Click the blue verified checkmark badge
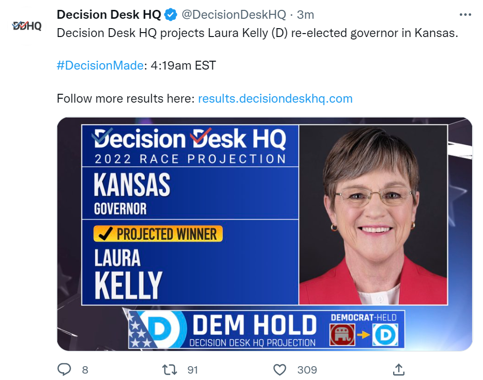483x380 pixels. click(x=170, y=15)
